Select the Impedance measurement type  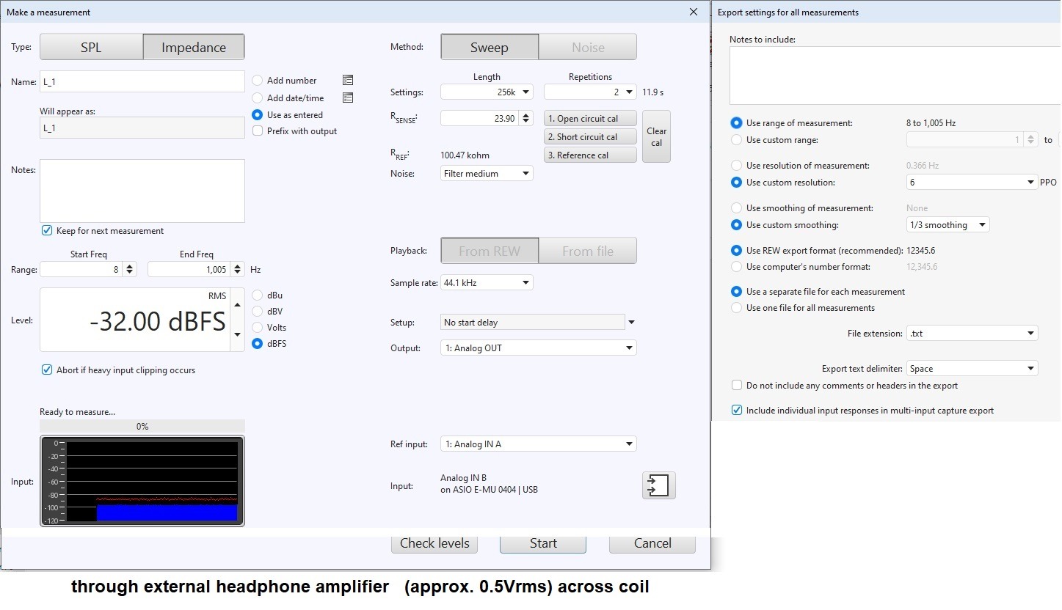point(194,47)
